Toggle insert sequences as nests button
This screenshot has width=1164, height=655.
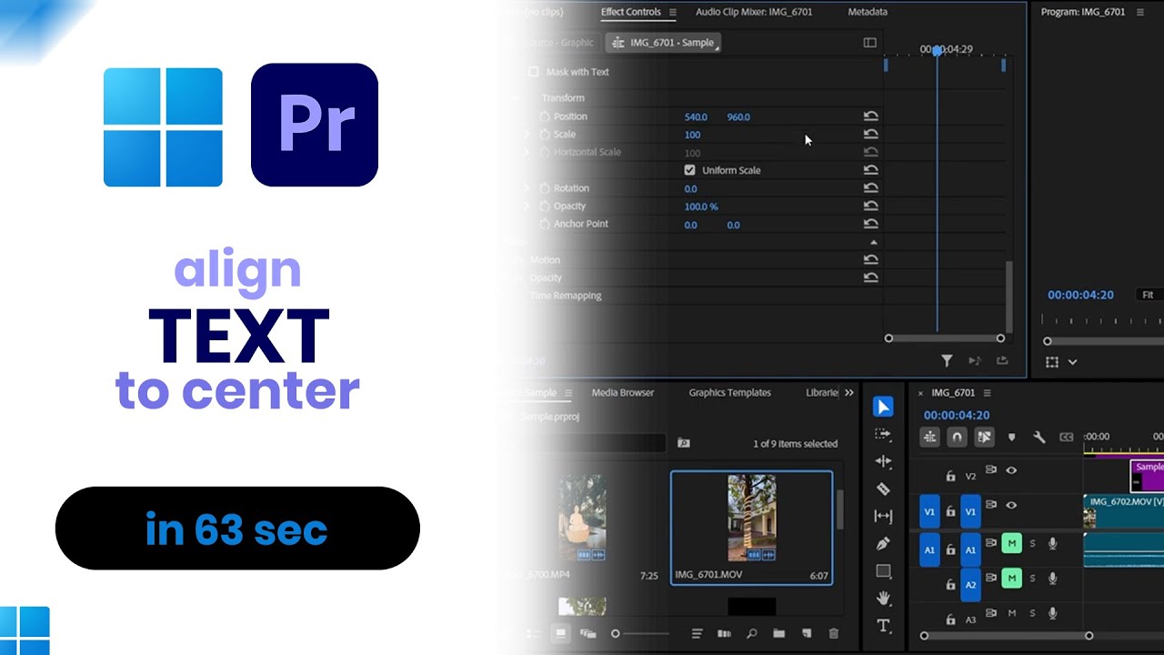coord(929,438)
